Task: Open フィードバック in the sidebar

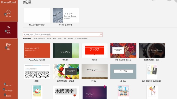Action: (x=9, y=91)
